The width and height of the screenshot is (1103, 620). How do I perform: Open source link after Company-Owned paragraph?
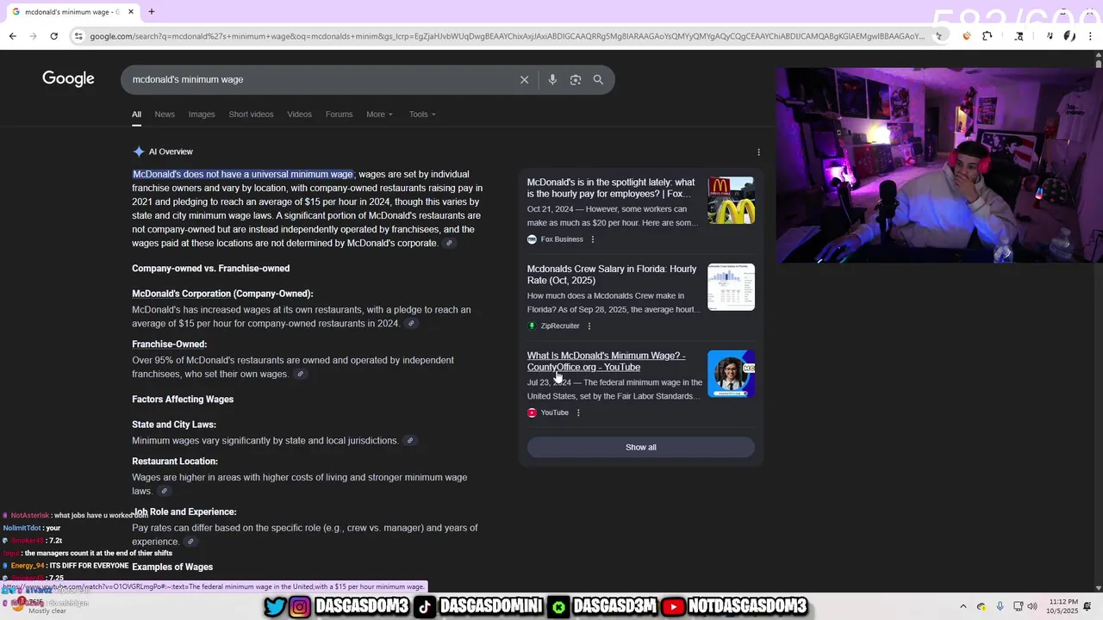pos(411,324)
